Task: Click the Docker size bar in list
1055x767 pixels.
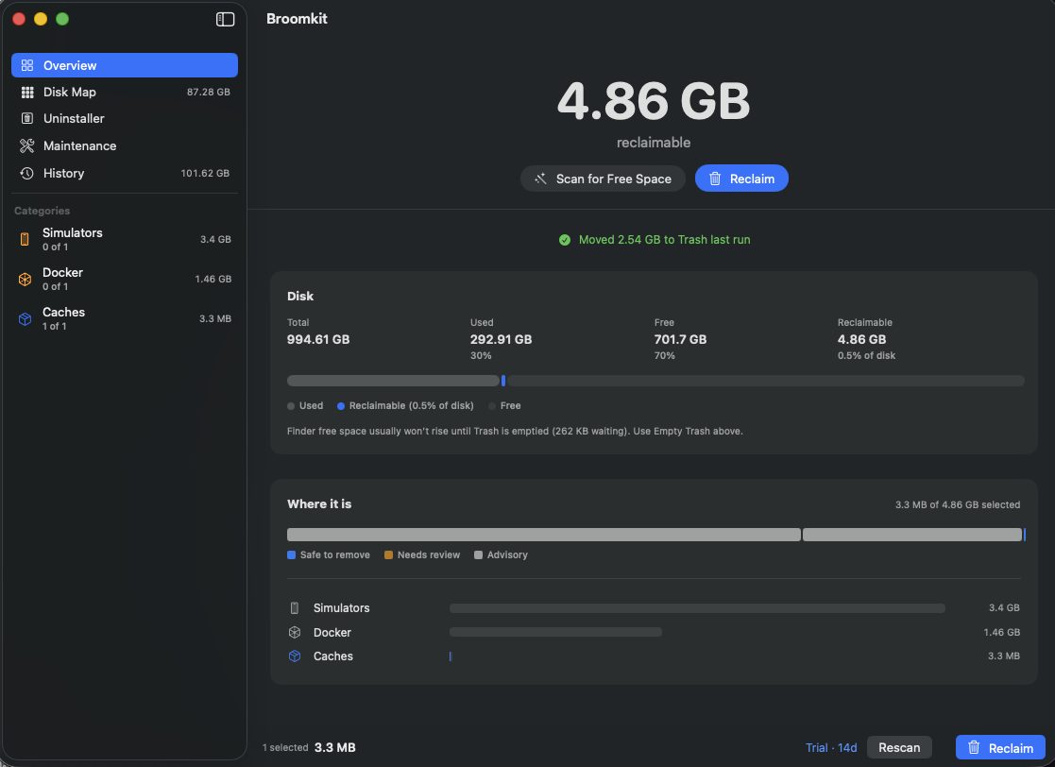Action: tap(555, 632)
